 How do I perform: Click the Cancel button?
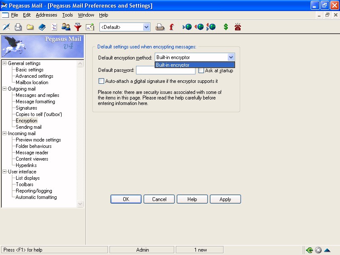159,199
